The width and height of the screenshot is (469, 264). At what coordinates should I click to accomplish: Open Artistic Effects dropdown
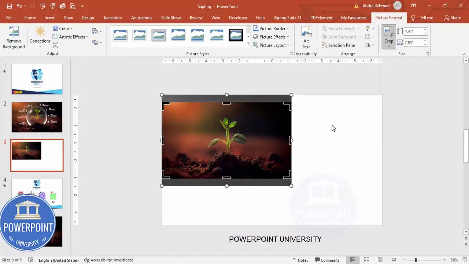coord(70,37)
